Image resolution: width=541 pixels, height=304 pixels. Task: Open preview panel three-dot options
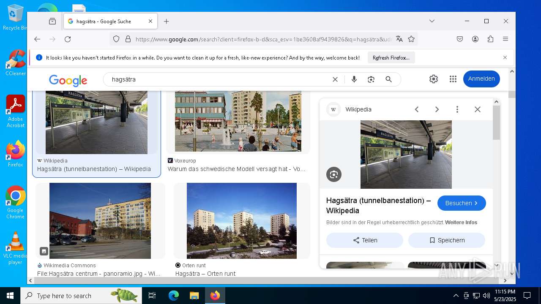(457, 109)
